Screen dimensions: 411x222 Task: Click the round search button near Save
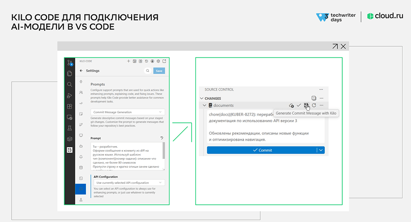click(148, 71)
